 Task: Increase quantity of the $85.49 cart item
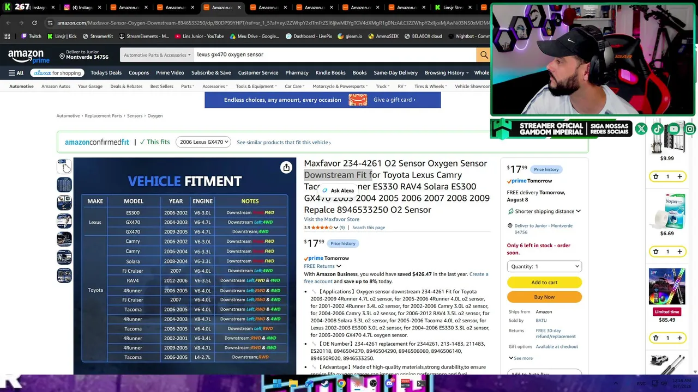coord(679,338)
